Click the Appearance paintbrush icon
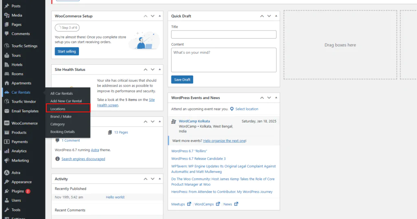The width and height of the screenshot is (417, 219). click(x=7, y=182)
